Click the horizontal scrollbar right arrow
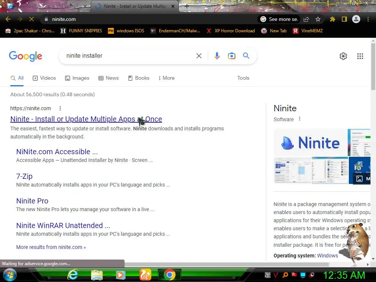 [368, 264]
